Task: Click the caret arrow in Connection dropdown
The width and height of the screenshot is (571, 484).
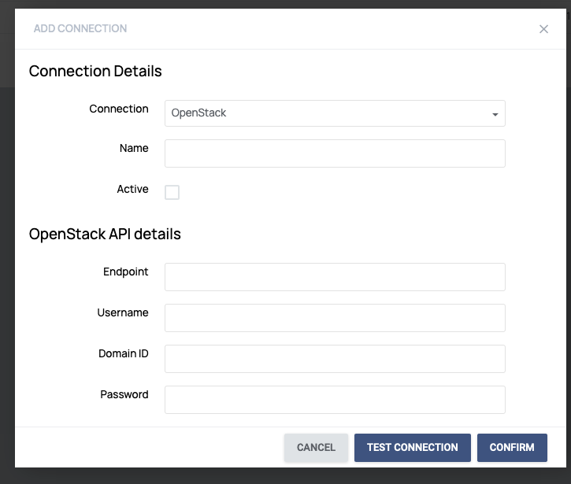Action: 495,114
